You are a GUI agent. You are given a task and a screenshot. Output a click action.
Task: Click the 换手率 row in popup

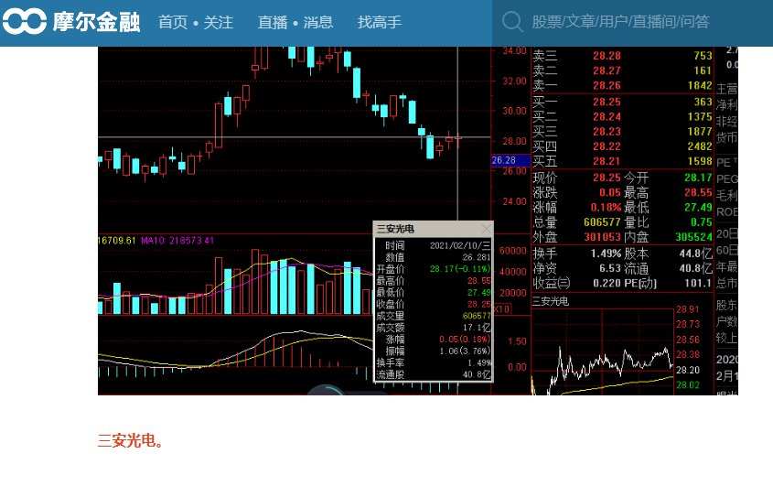coord(434,363)
